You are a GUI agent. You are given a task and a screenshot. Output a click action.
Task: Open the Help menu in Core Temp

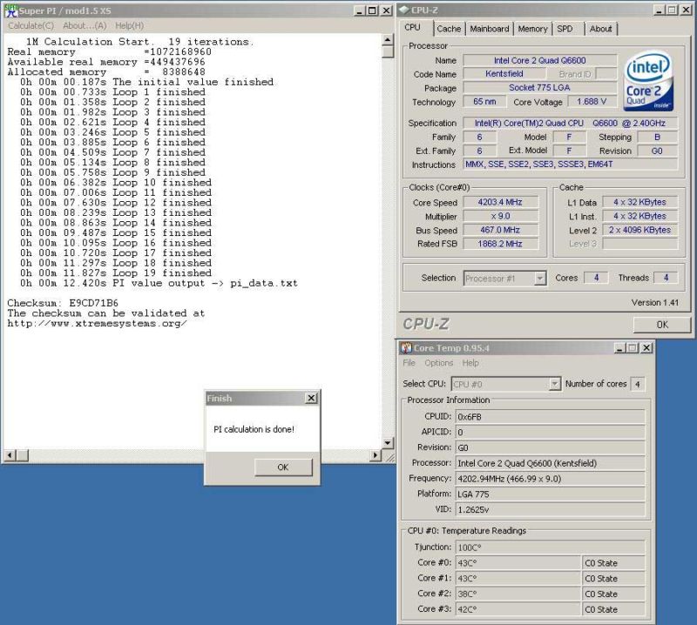coord(470,363)
